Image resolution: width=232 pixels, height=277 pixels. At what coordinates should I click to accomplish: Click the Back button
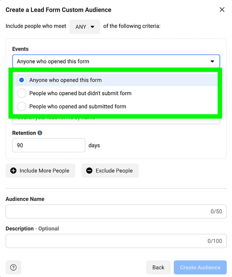click(x=158, y=267)
